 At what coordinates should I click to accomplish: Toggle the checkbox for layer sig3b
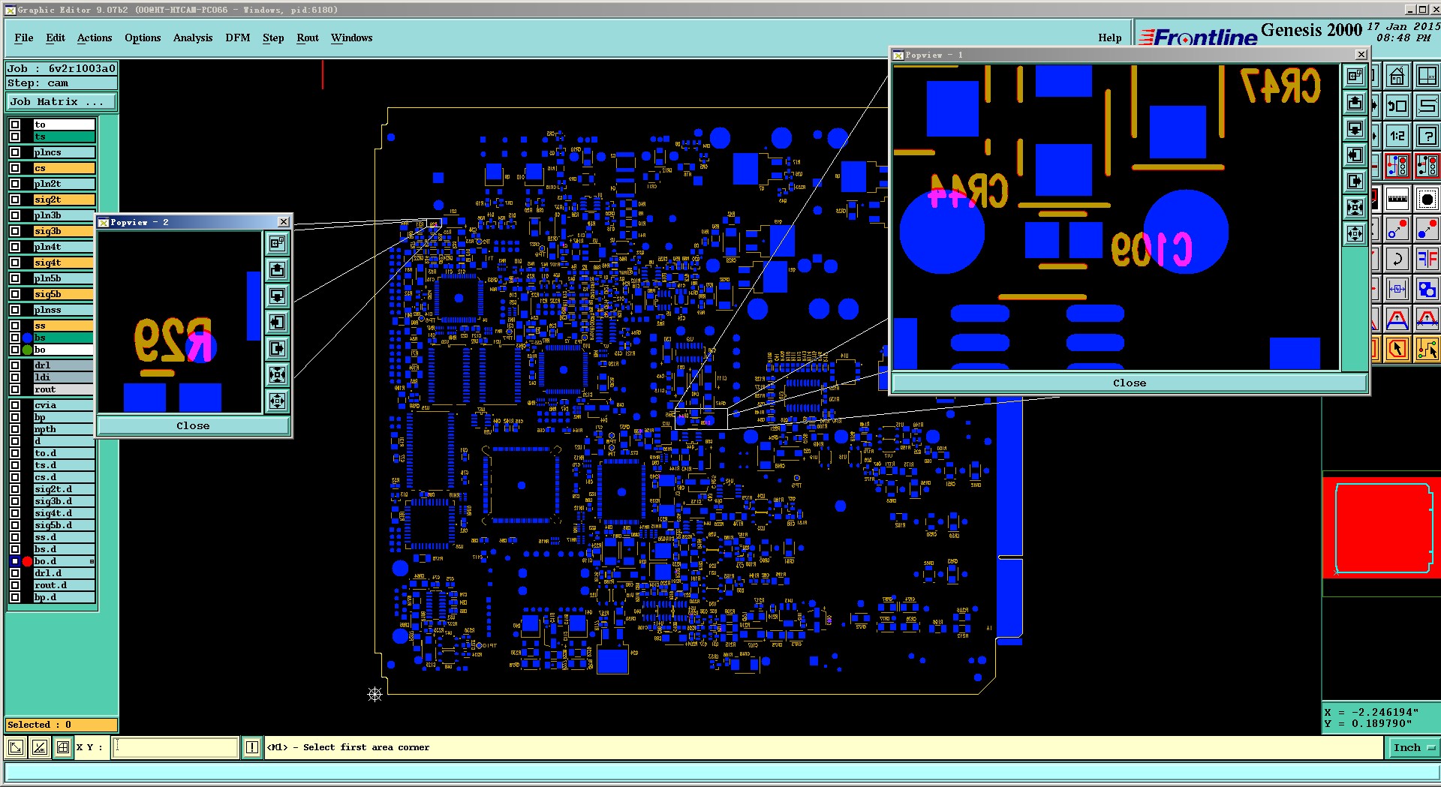pos(15,231)
